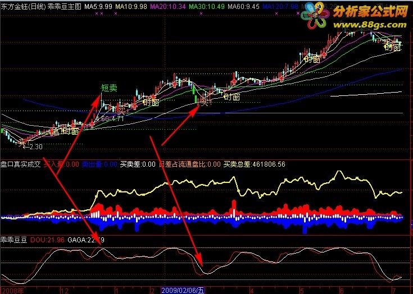Screen dimensions: 413x294
Task: Click the month 5 tick on time axis
Action: click(x=302, y=291)
